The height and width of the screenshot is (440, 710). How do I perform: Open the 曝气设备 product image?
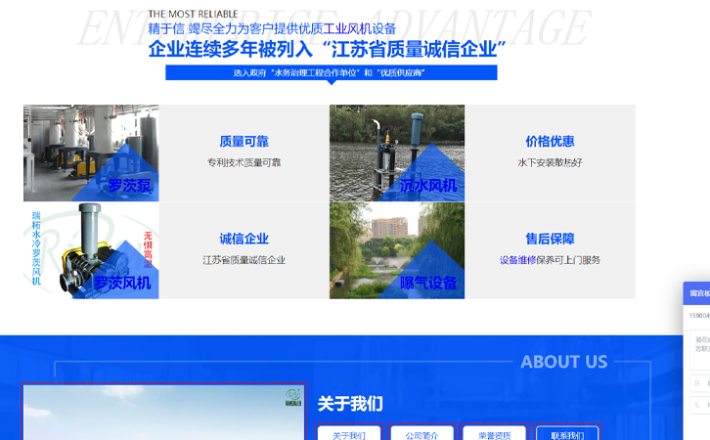396,250
